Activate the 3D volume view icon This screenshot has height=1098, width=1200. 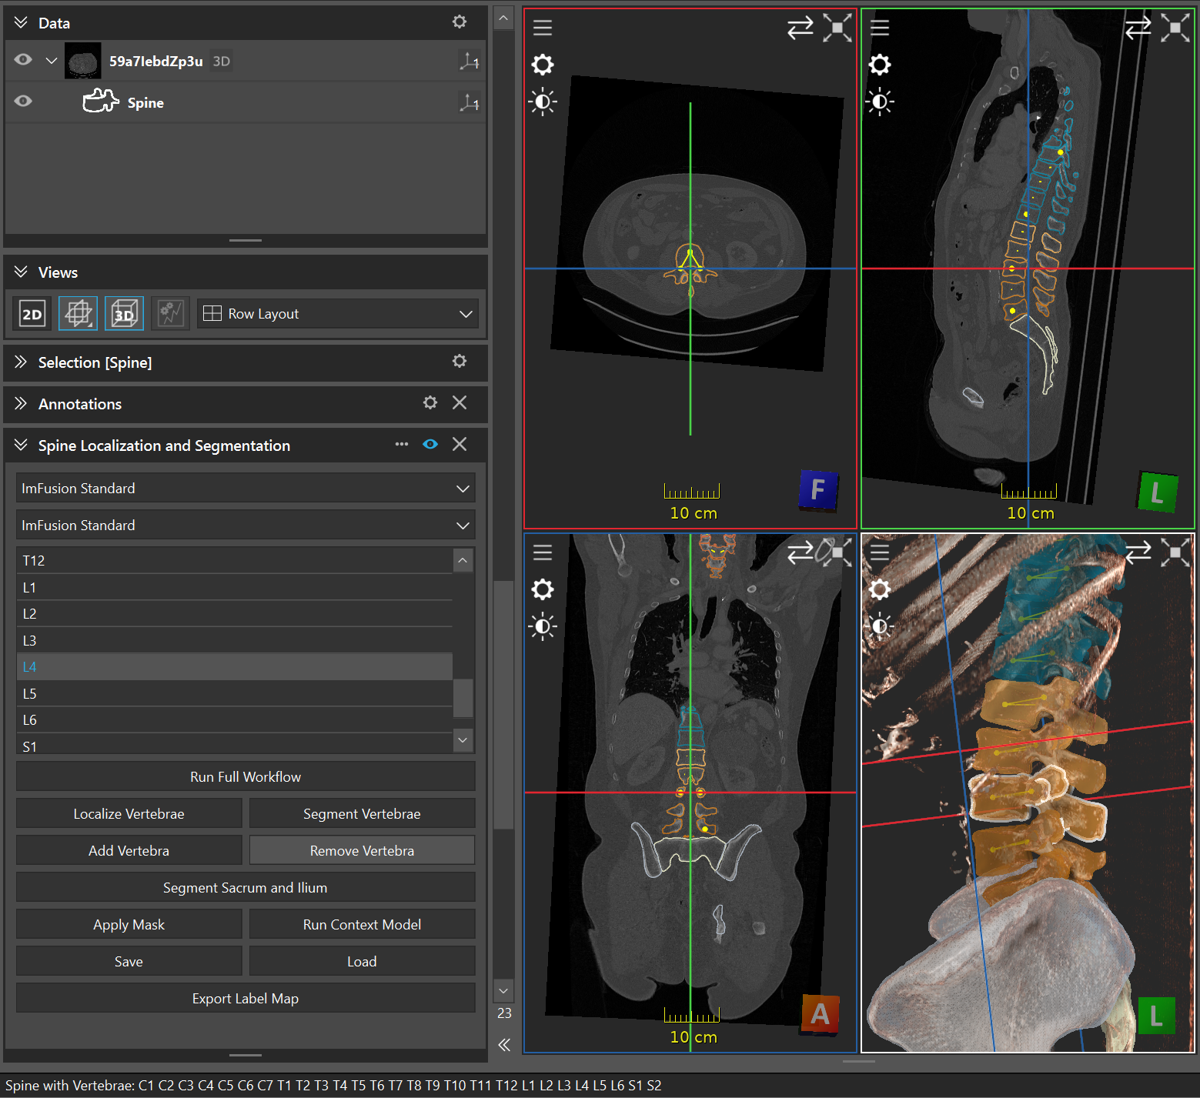click(x=124, y=314)
